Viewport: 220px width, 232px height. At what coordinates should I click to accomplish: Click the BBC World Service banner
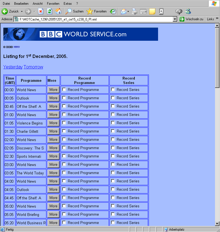point(81,34)
